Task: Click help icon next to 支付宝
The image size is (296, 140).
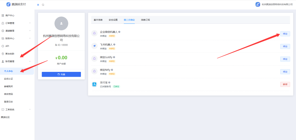Action: 109,82
